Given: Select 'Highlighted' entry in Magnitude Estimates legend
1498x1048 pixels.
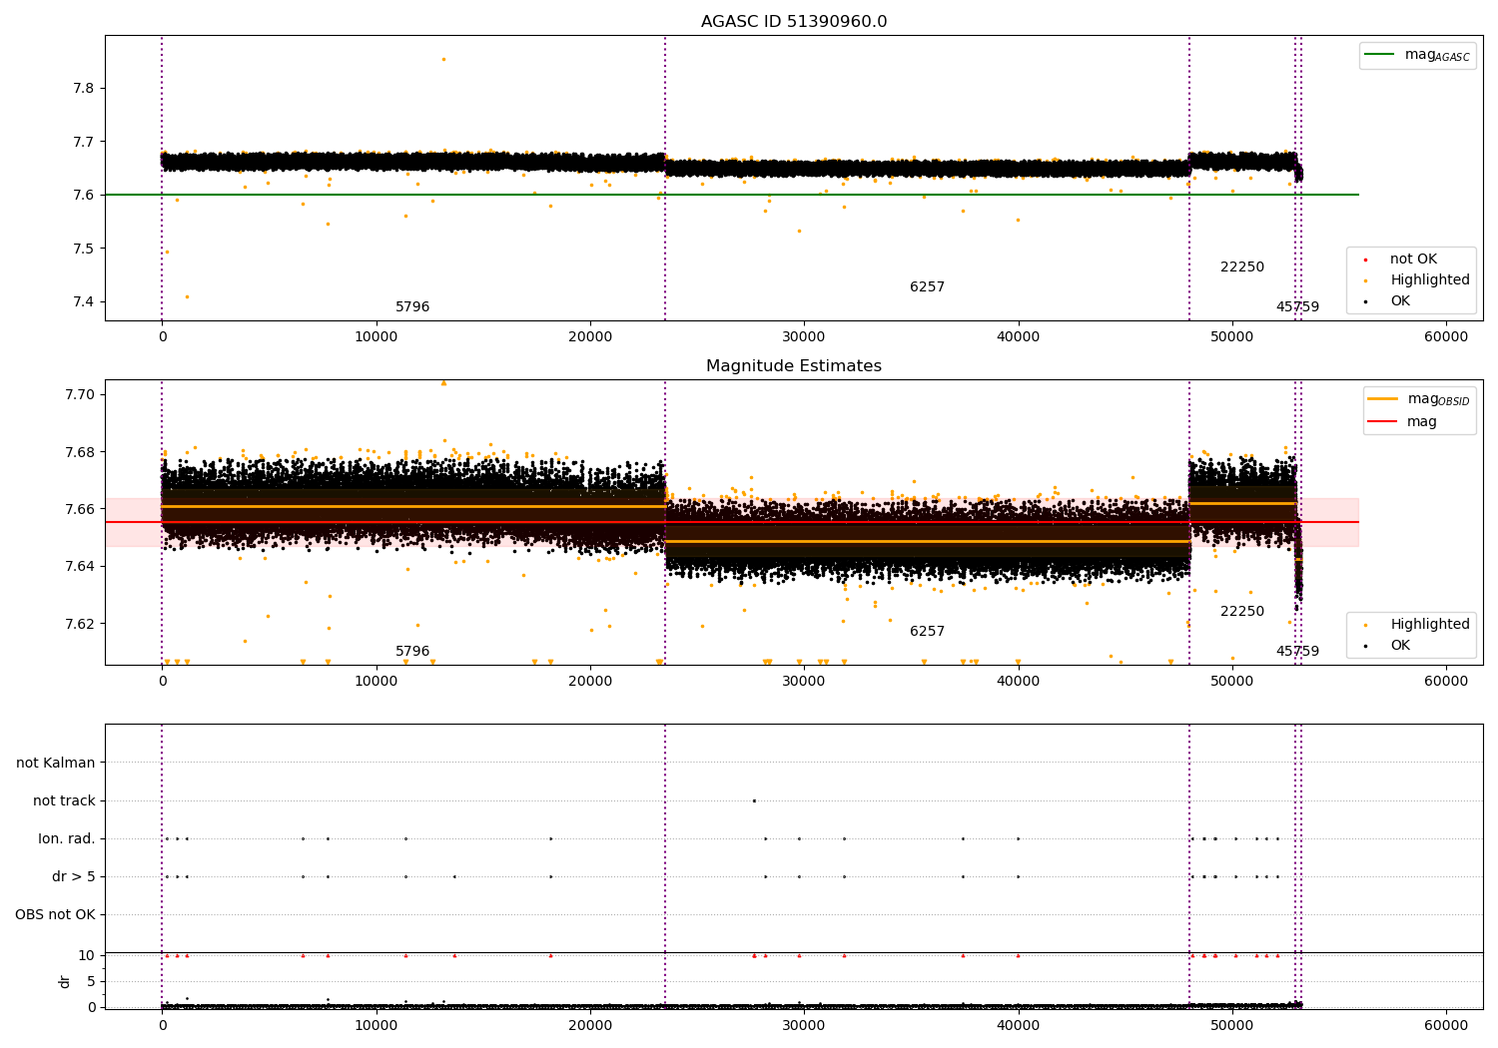Looking at the screenshot, I should coord(1430,625).
